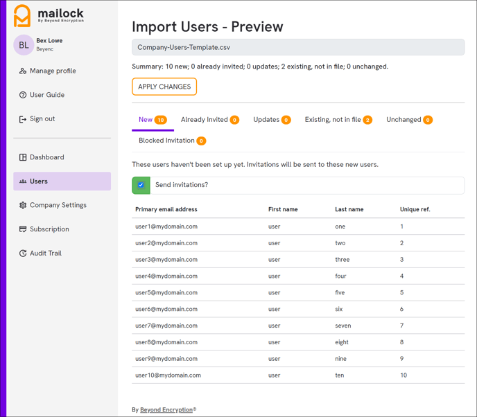This screenshot has height=417, width=477.
Task: Click user3@mydomain.com in the table
Action: coord(166,260)
